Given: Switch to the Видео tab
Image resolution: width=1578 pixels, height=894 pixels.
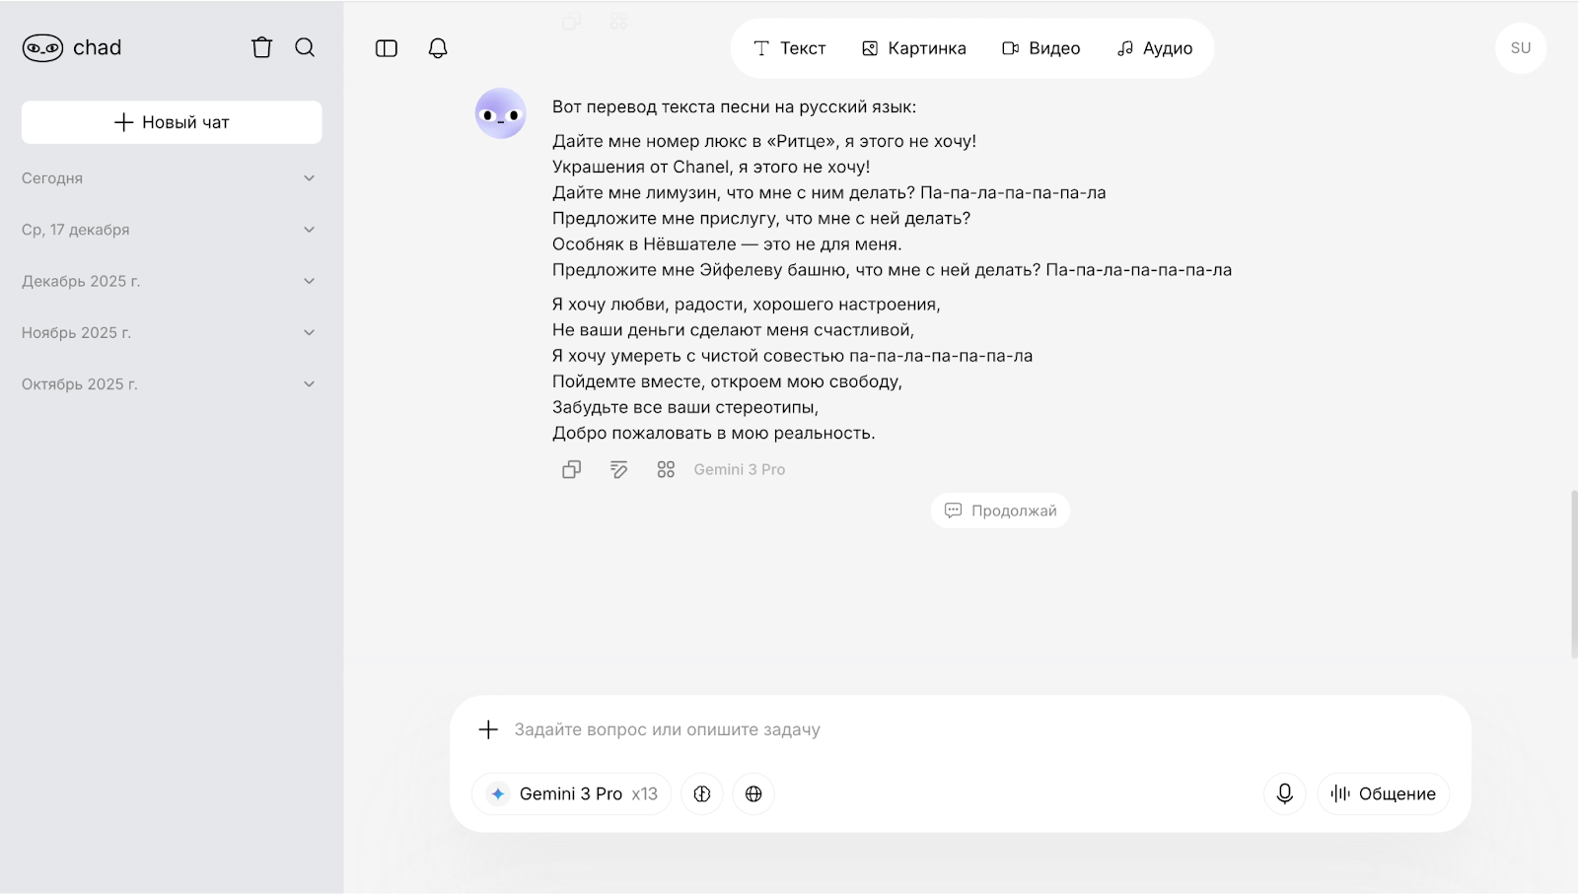Looking at the screenshot, I should [x=1041, y=48].
